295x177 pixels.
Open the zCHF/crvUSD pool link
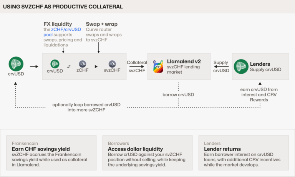pos(62,32)
